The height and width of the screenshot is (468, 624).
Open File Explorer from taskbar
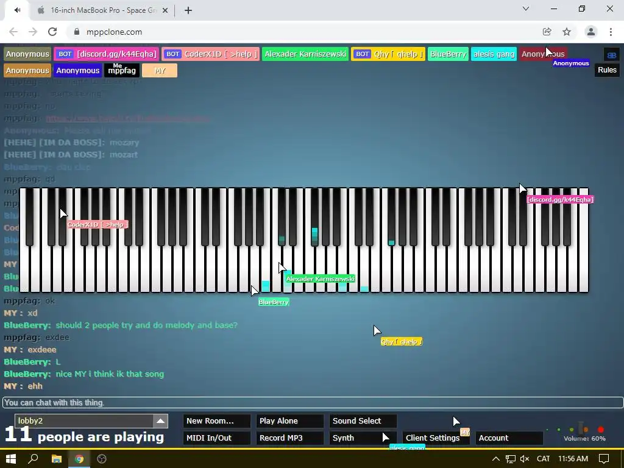tap(57, 459)
